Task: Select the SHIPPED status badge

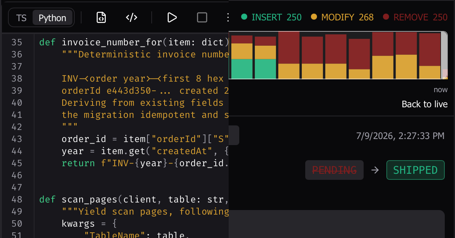Action: 415,170
